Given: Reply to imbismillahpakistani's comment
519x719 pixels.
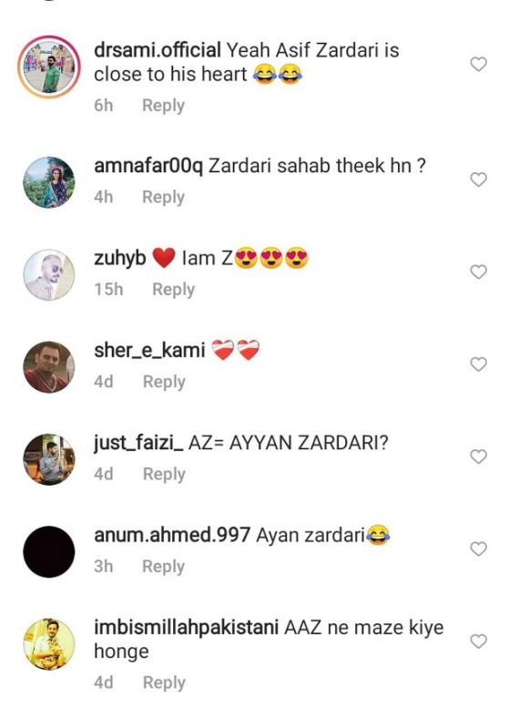Looking at the screenshot, I should coord(164,683).
